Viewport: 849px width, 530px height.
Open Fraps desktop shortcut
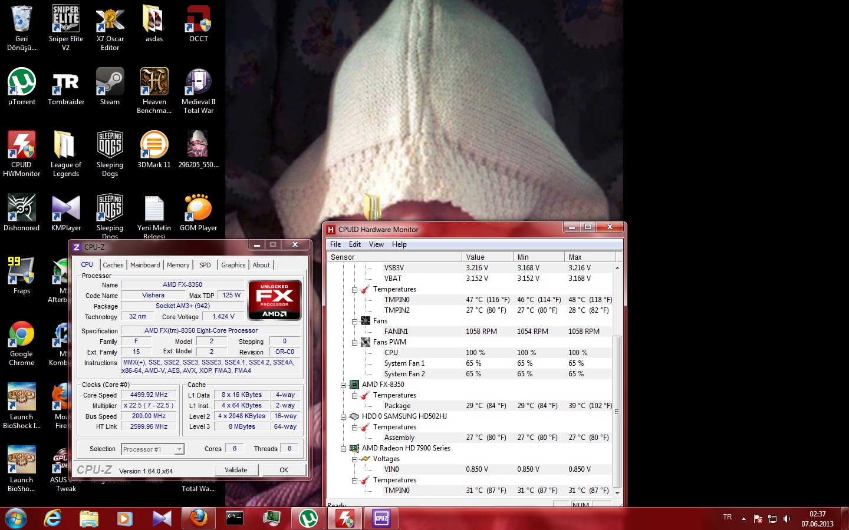(x=22, y=276)
